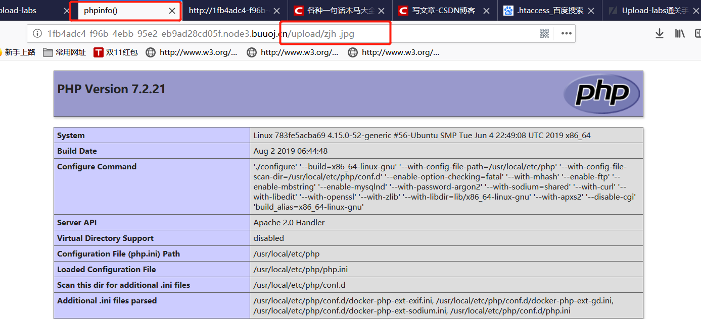
Task: Open the 双11红包 bookmark
Action: [x=116, y=52]
